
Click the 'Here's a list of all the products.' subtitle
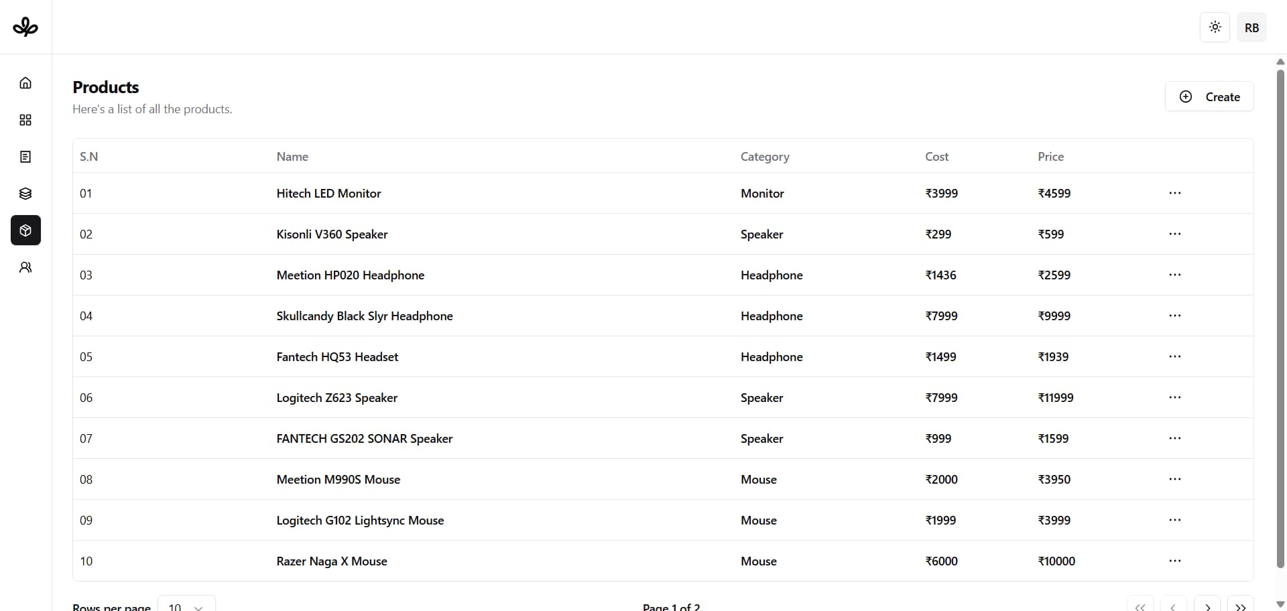[152, 109]
